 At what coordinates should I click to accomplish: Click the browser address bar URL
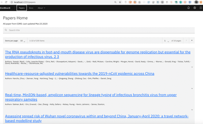(24, 2)
